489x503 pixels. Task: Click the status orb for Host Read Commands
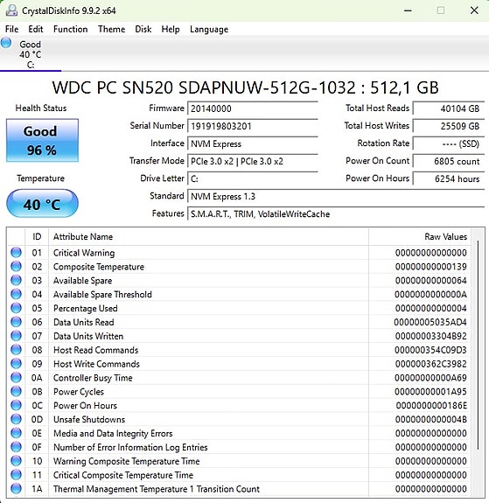(16, 350)
